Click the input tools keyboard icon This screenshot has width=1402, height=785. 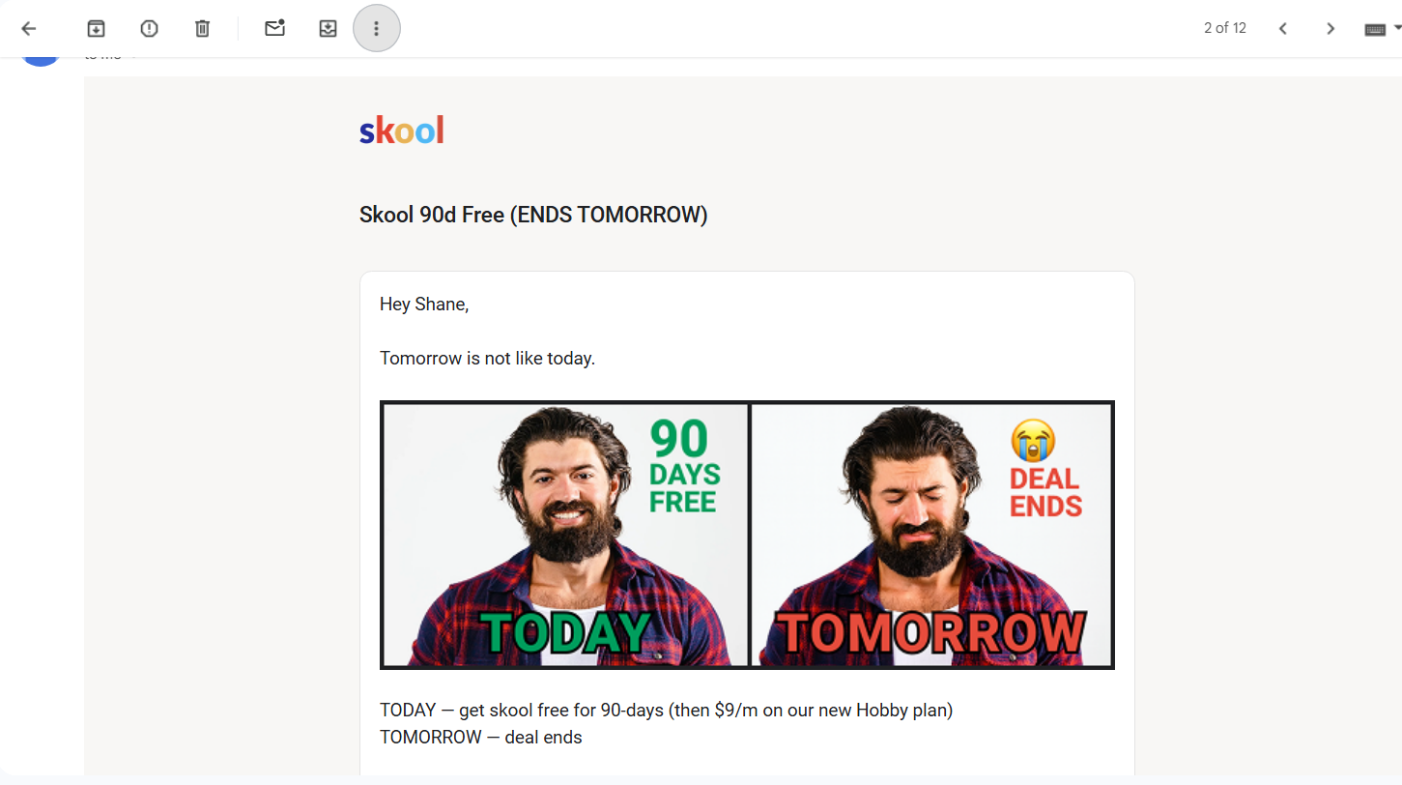[1374, 29]
